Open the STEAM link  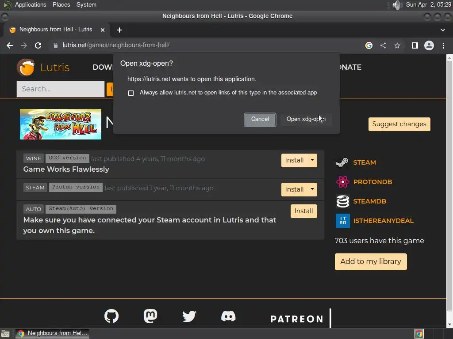pos(365,162)
